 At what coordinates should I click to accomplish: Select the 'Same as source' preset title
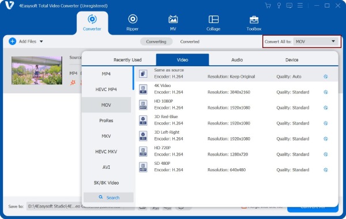[169, 70]
